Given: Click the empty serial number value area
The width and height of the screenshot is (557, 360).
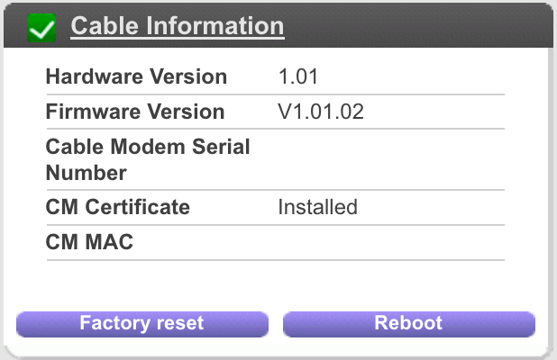Looking at the screenshot, I should coord(391,159).
